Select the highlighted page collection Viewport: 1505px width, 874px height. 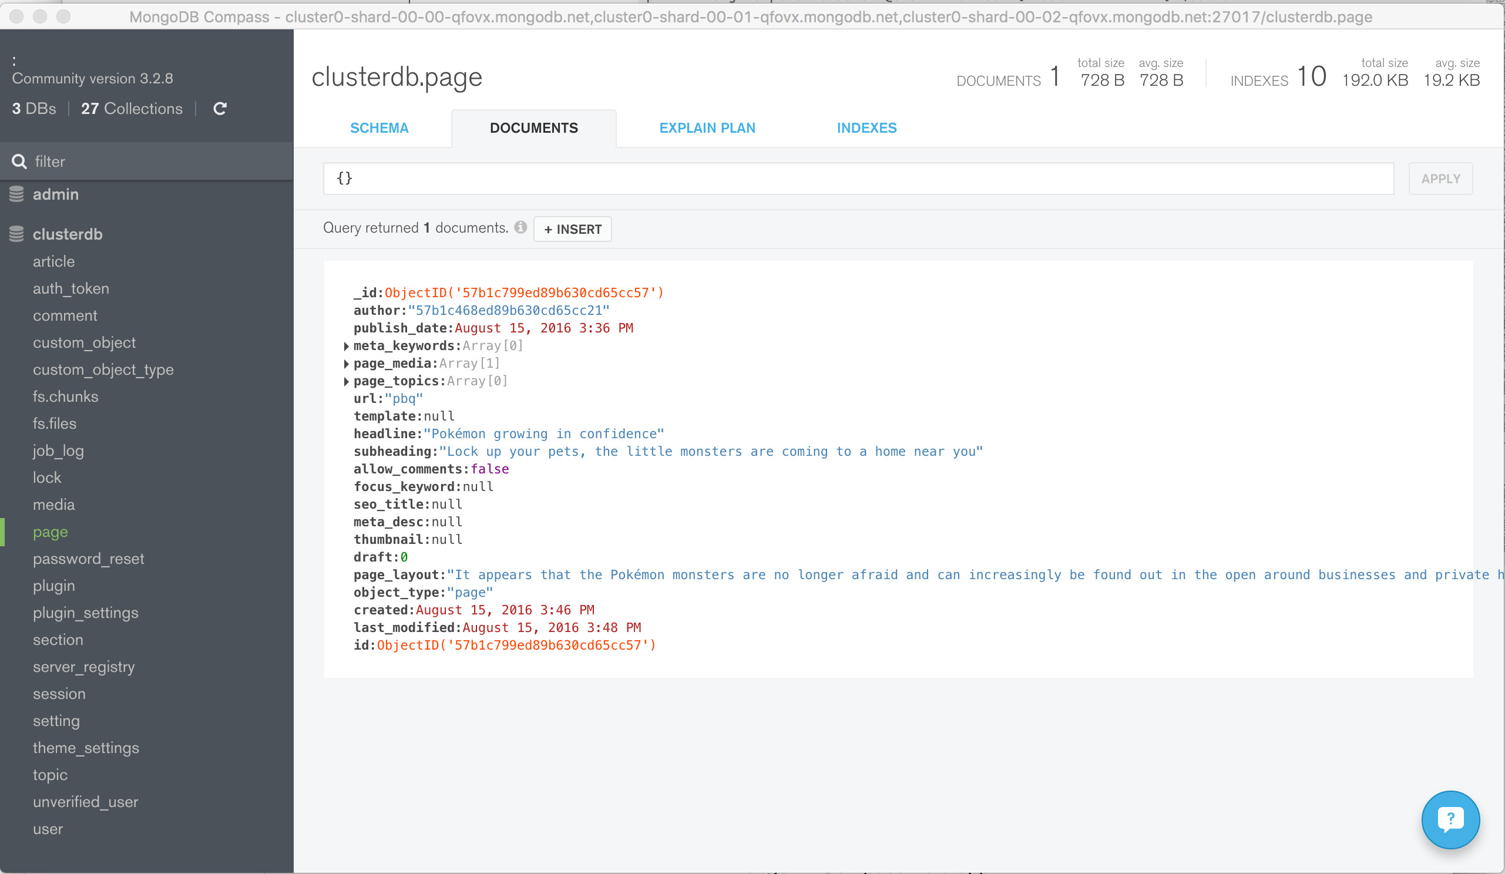(50, 533)
